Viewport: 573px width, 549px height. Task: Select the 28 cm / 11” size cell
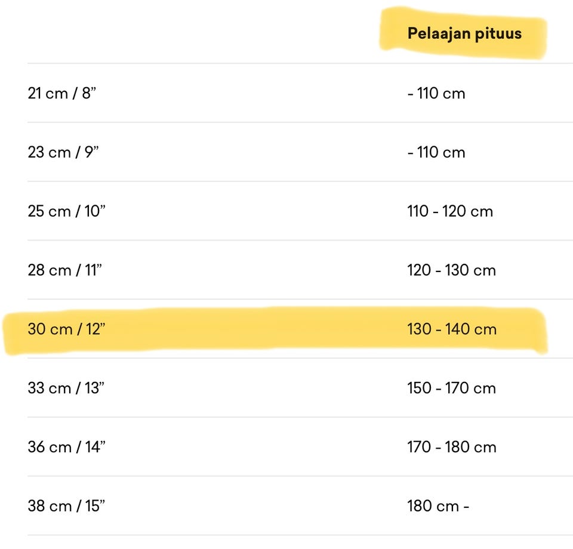64,270
